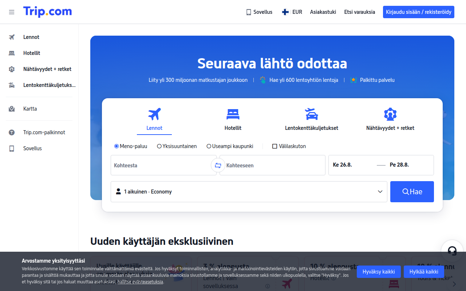Swap origin and destination with arrows icon
Image resolution: width=466 pixels, height=291 pixels.
pos(218,165)
